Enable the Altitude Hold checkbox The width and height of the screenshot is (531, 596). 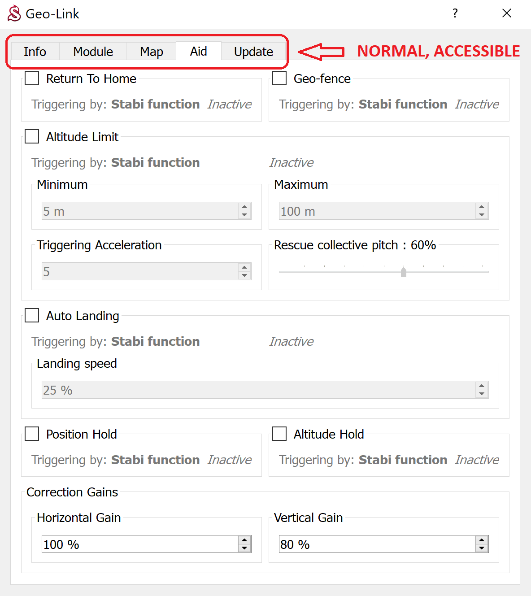(x=279, y=434)
